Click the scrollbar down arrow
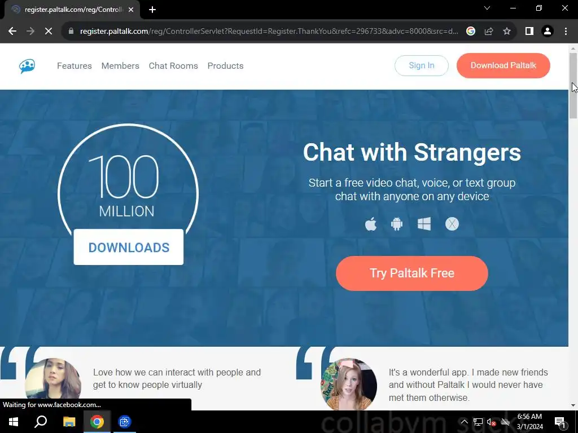 pos(573,405)
